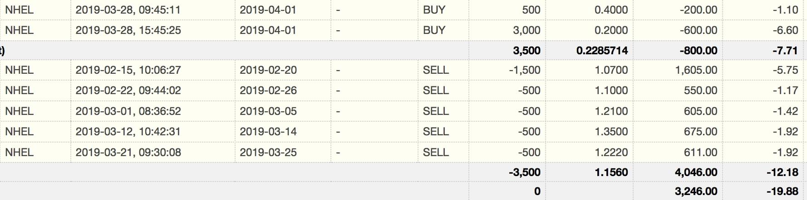The width and height of the screenshot is (807, 200).
Task: Click the 0.4000 price cell
Action: [x=611, y=10]
